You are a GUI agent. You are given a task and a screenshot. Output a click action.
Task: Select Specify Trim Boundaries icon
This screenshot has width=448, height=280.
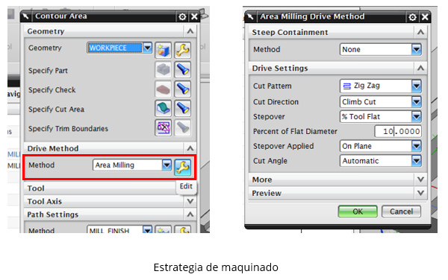[163, 127]
